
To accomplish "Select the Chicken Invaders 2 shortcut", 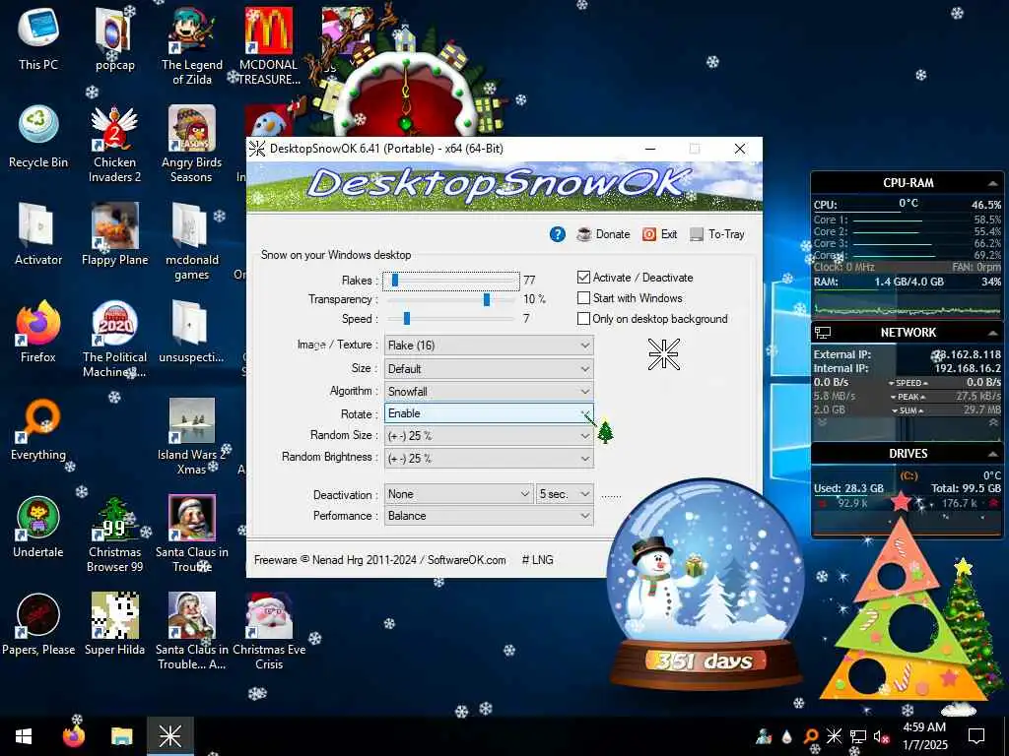I will point(114,144).
